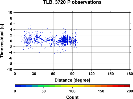Click the 'Time residual [s]' axis label

coord(2,41)
